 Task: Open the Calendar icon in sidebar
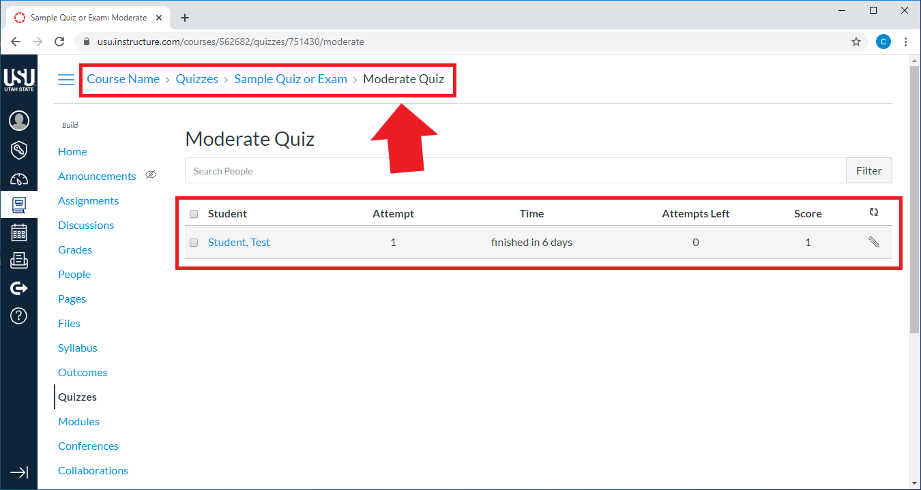[19, 232]
